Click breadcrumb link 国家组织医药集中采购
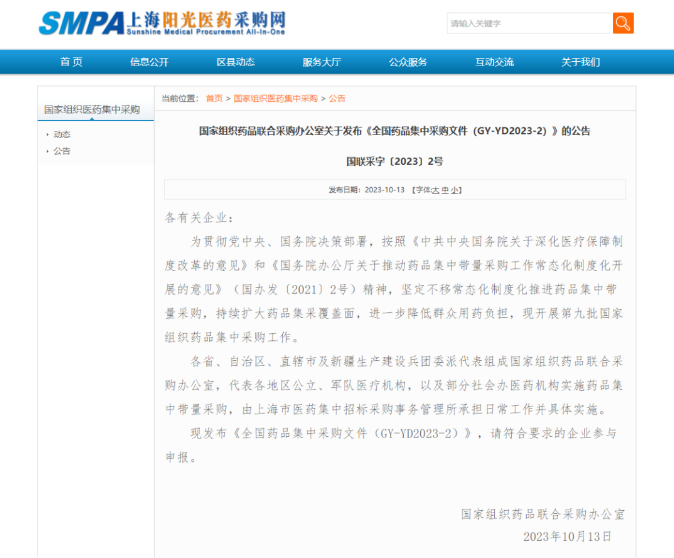The width and height of the screenshot is (674, 558). pos(275,98)
